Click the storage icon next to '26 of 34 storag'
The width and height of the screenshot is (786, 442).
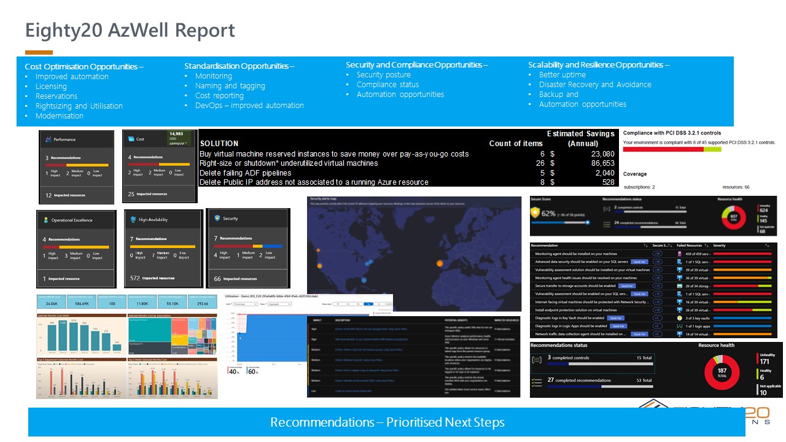click(x=680, y=286)
